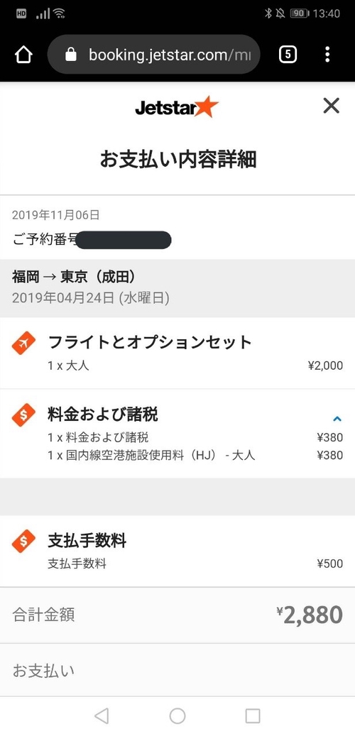The height and width of the screenshot is (736, 355).
Task: Tap the browser home icon
Action: click(x=23, y=55)
